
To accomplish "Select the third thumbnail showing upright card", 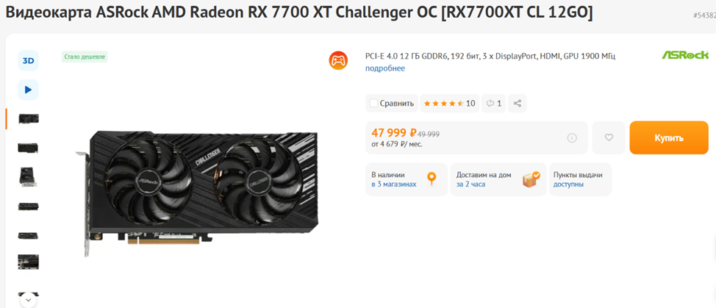I will [x=29, y=176].
